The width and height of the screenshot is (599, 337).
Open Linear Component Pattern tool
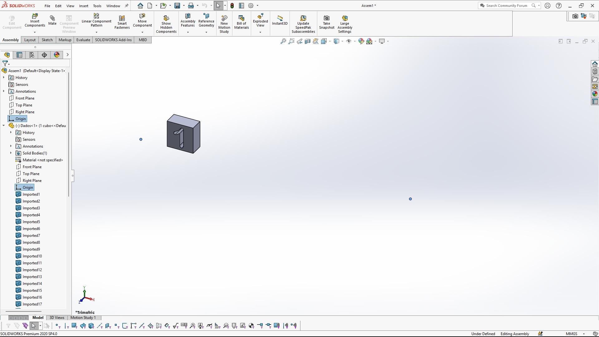point(96,20)
